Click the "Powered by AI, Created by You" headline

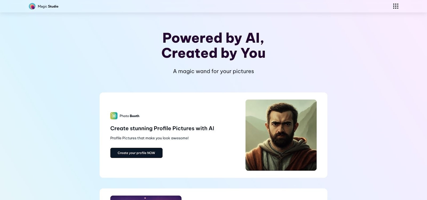(x=213, y=45)
